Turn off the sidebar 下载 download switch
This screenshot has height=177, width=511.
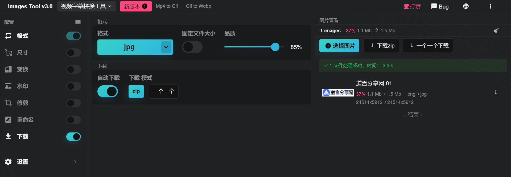point(73,136)
